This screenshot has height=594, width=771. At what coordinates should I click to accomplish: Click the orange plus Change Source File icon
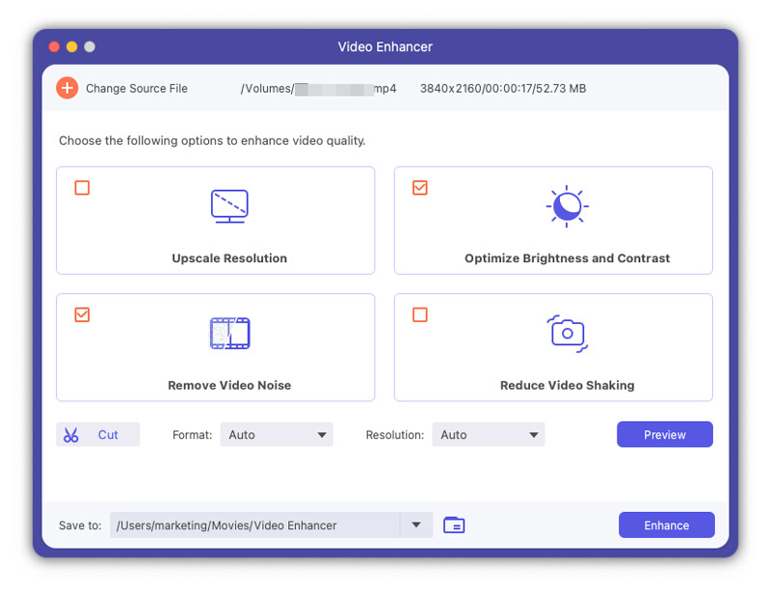tap(66, 89)
